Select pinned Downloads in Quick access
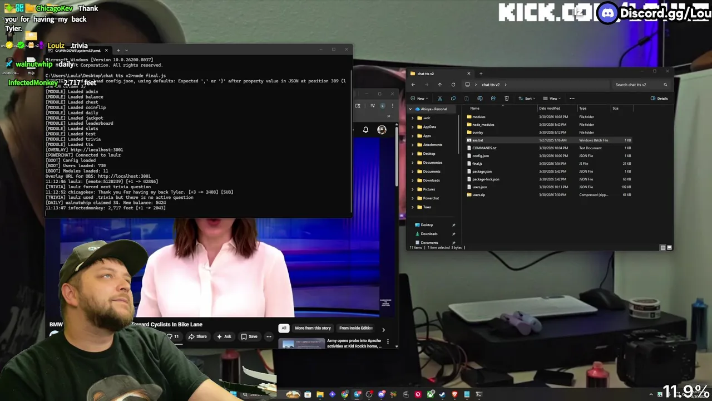This screenshot has height=401, width=712. (x=429, y=234)
